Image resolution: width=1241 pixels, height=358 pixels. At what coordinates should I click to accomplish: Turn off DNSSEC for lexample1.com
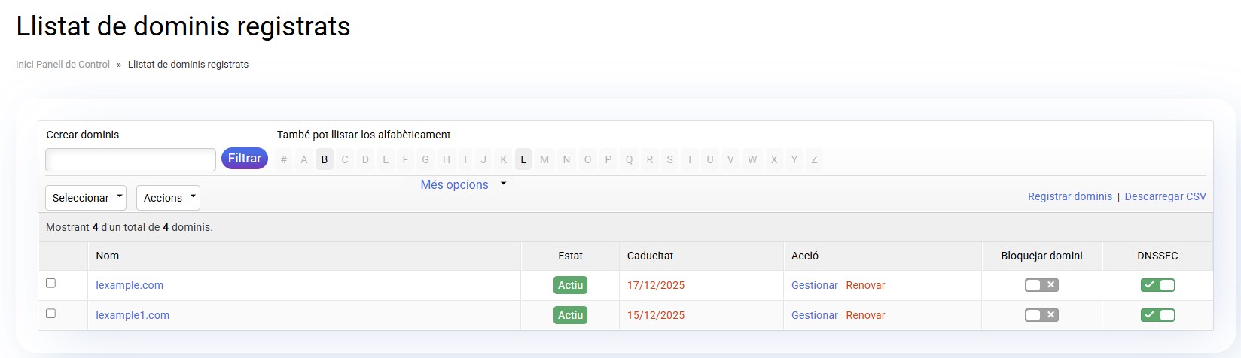pos(1157,315)
